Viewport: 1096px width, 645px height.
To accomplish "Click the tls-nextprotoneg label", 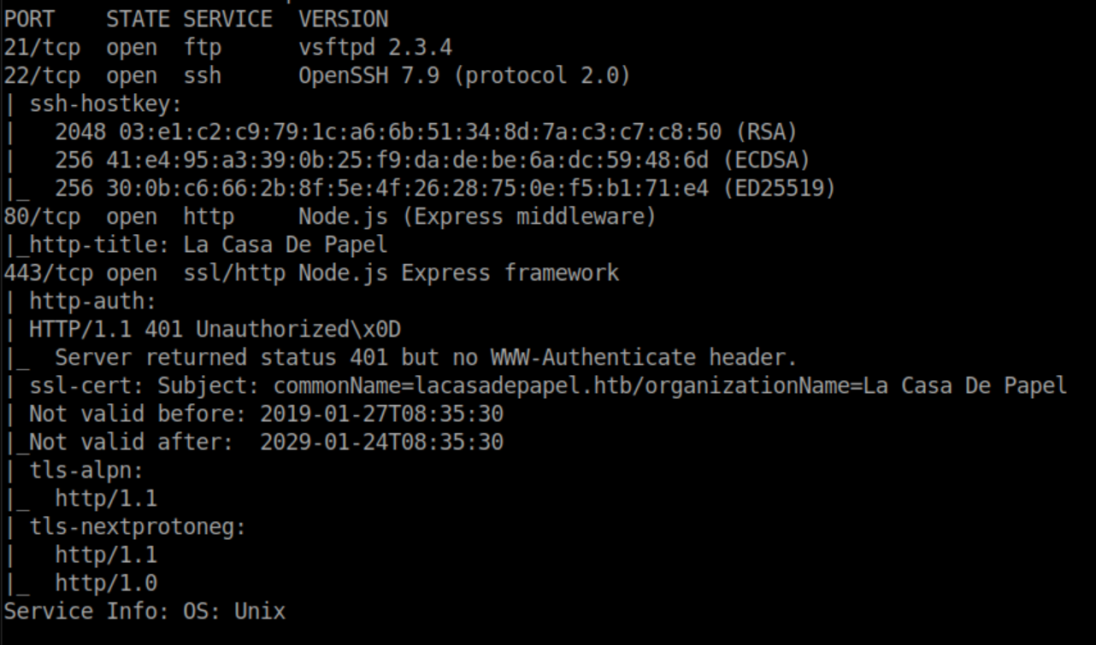I will coord(137,526).
